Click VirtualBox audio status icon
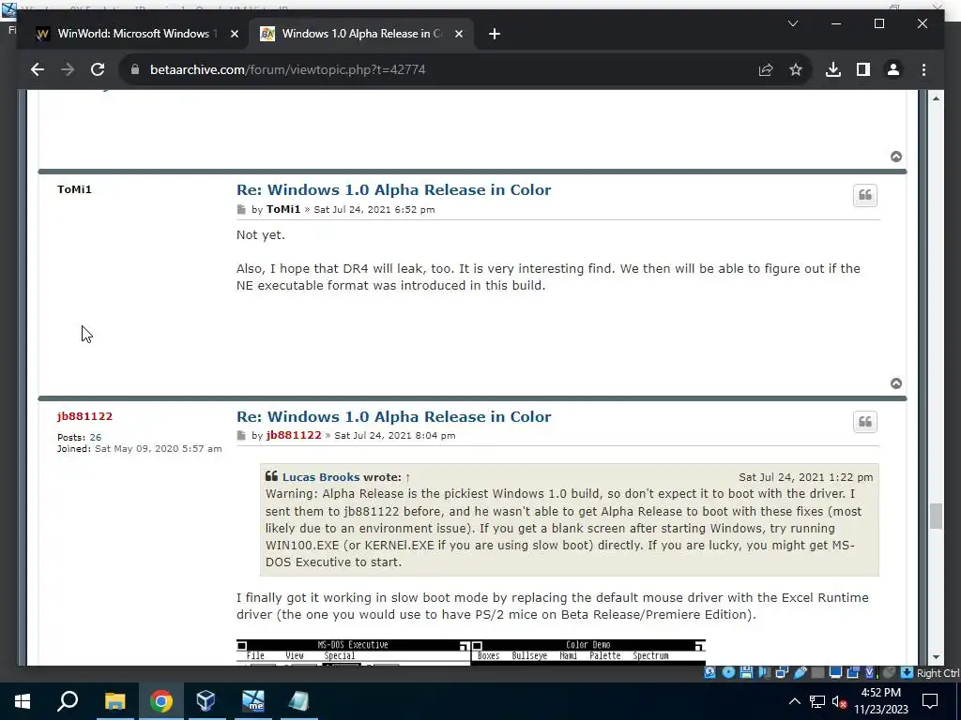 pyautogui.click(x=764, y=672)
